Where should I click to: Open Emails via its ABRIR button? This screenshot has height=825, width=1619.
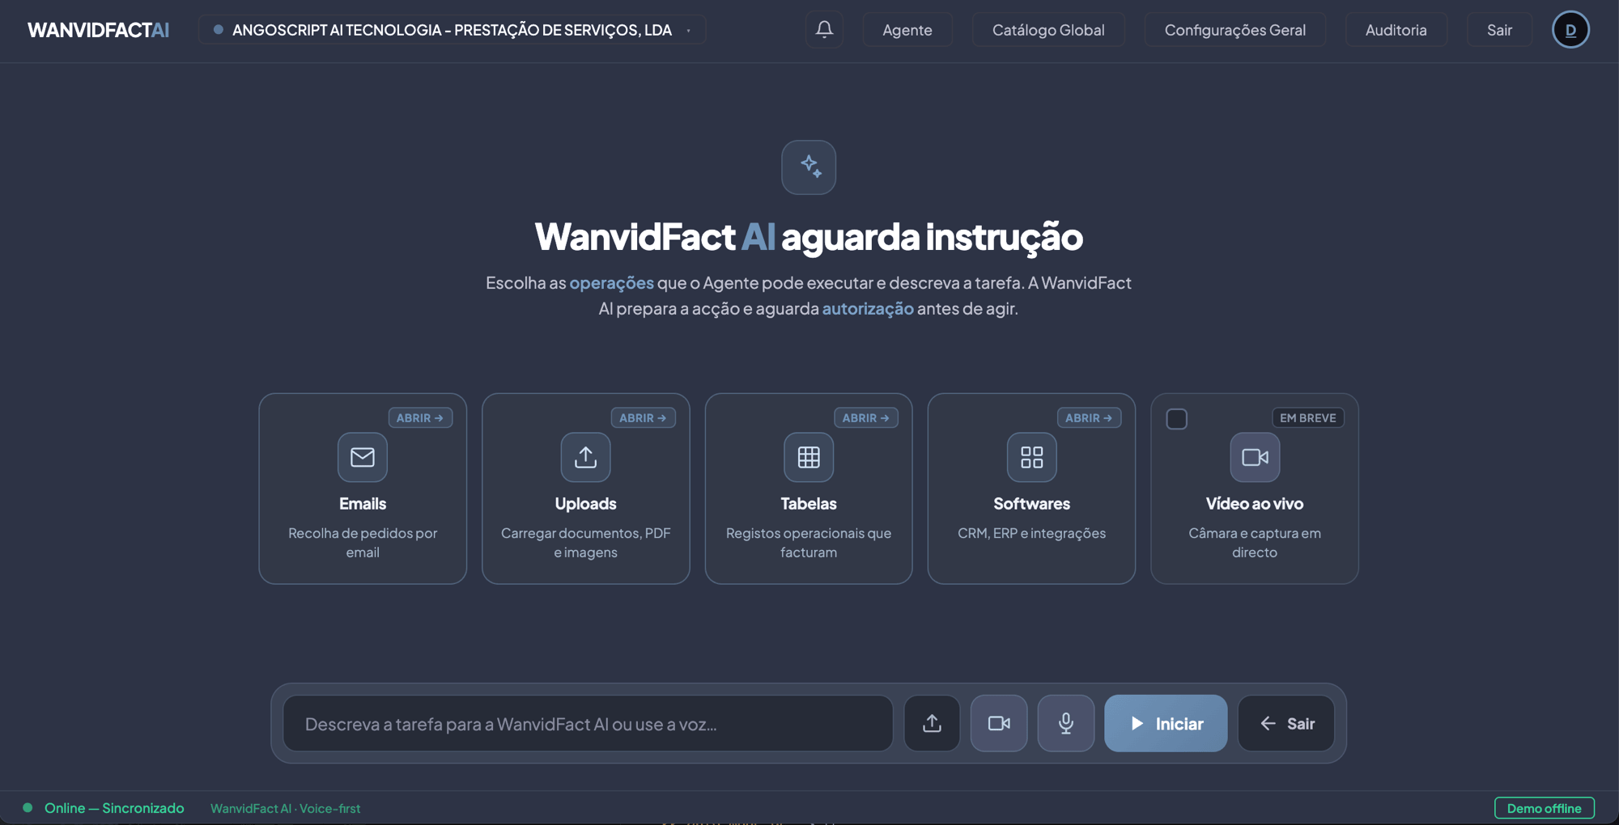pyautogui.click(x=420, y=417)
